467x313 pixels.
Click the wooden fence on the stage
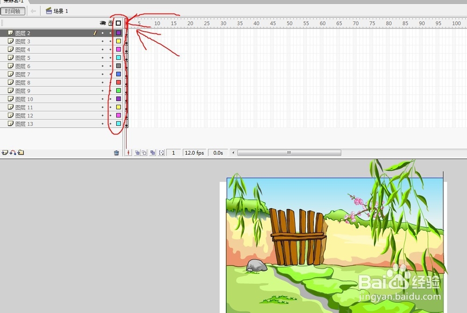pyautogui.click(x=298, y=237)
